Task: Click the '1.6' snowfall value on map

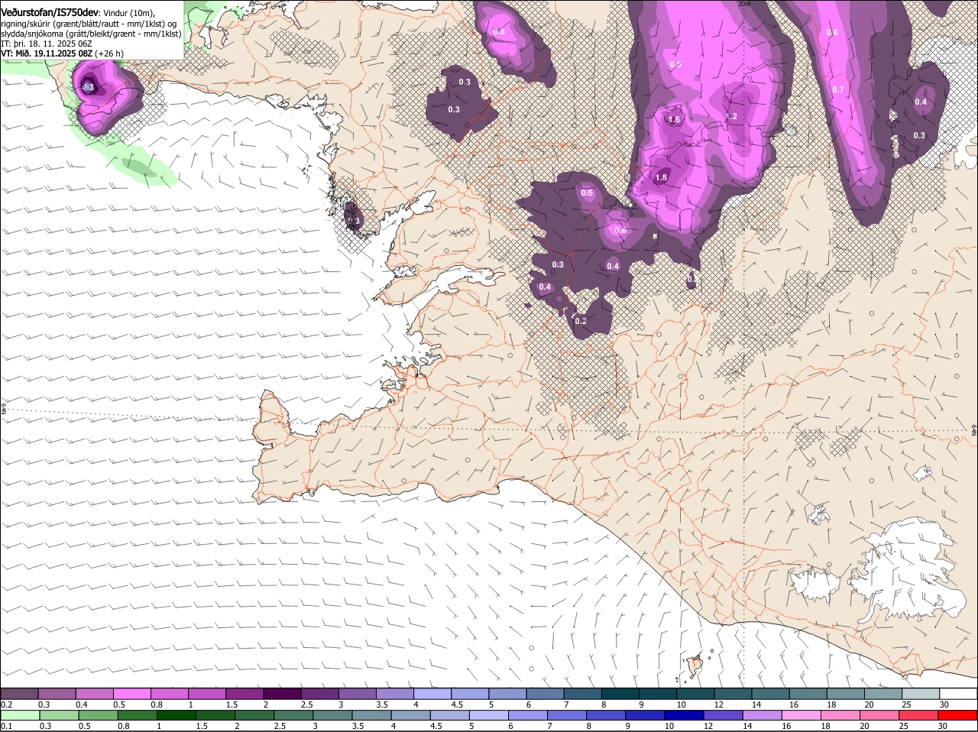Action: (675, 119)
